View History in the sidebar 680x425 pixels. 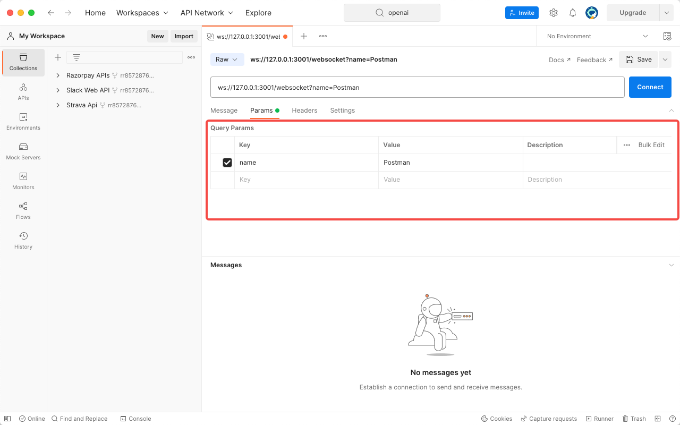pyautogui.click(x=23, y=240)
